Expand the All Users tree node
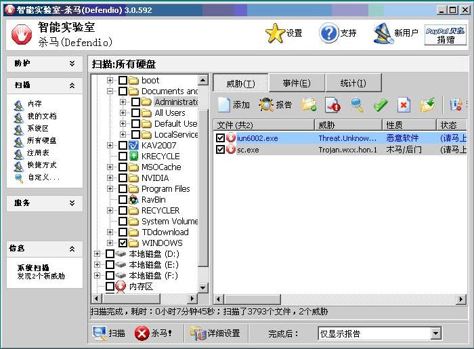474x349 pixels. [x=123, y=112]
